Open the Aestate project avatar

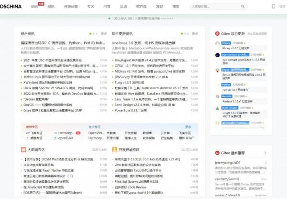pyautogui.click(x=218, y=96)
